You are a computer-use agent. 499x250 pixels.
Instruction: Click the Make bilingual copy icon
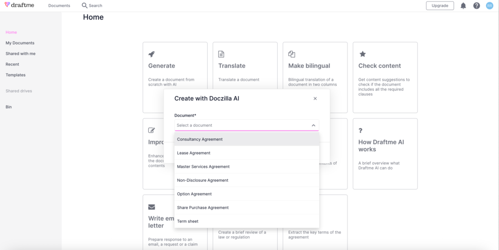click(291, 54)
